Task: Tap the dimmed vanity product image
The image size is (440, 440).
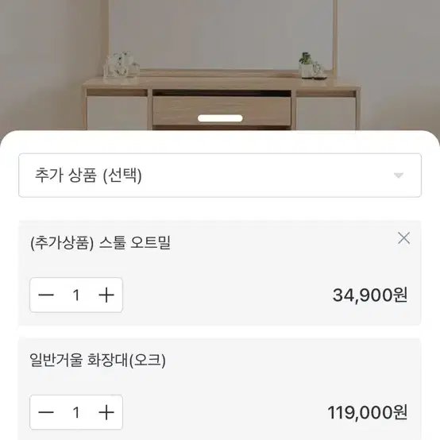Action: [220, 66]
